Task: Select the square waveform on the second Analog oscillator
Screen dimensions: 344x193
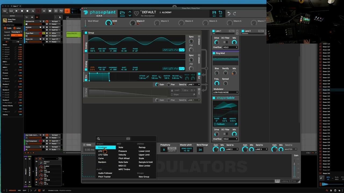Action: click(x=171, y=69)
